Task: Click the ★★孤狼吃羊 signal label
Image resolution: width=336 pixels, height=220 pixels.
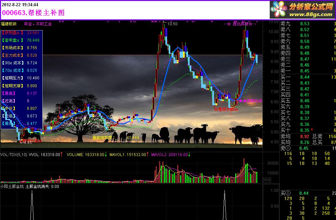Action: 250,101
